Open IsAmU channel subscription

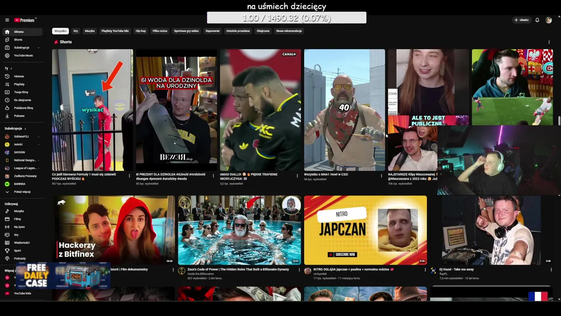click(x=21, y=144)
